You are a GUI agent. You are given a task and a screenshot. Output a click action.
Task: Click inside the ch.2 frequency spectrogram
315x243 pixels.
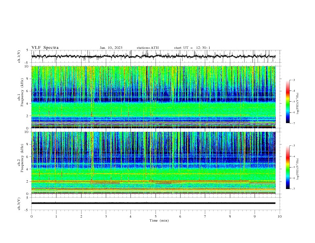pos(154,163)
